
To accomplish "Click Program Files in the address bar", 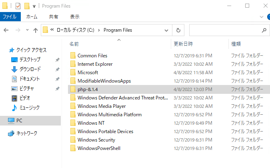I will pyautogui.click(x=118, y=30).
